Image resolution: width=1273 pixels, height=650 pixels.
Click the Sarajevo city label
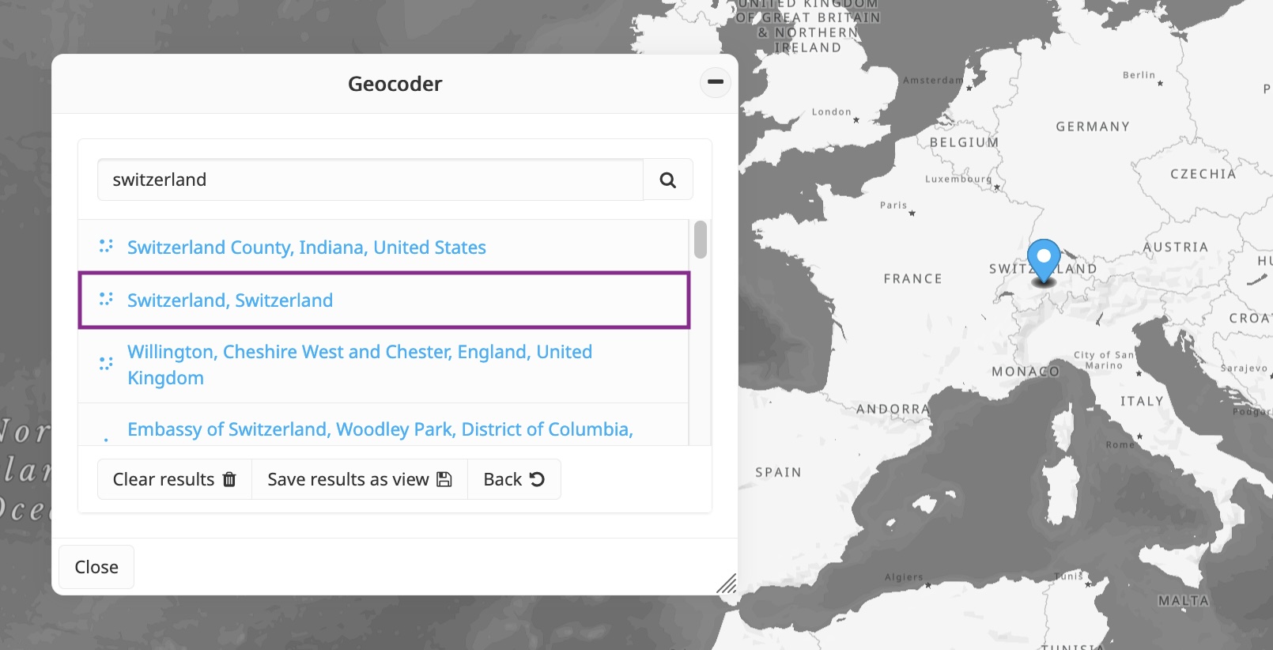pos(1244,368)
